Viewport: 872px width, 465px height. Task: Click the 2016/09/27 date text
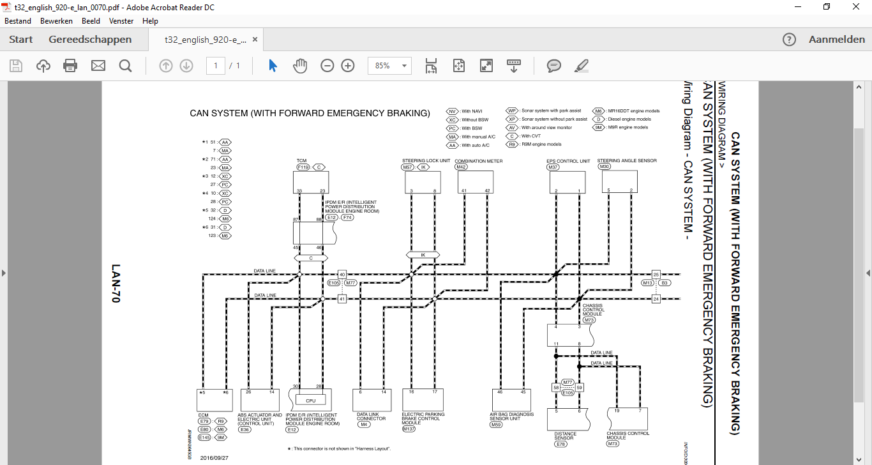point(215,458)
